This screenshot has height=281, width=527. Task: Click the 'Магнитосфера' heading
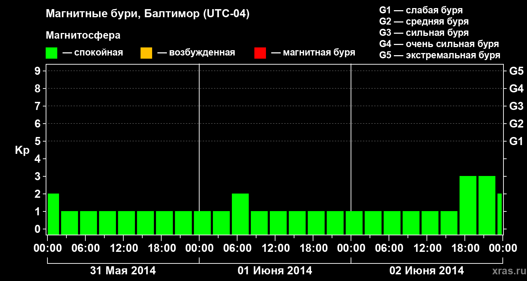pyautogui.click(x=83, y=35)
